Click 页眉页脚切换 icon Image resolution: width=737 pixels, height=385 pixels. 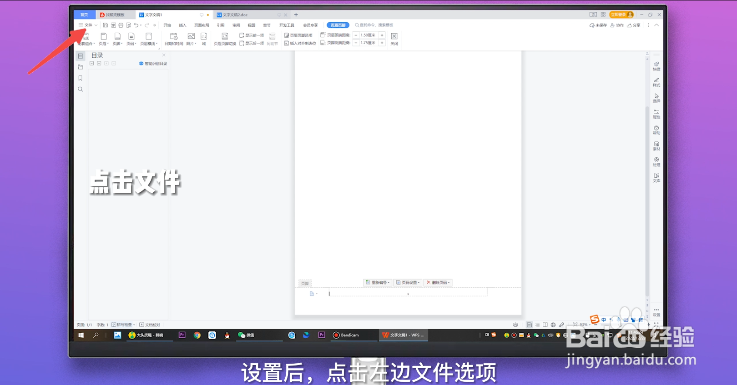pos(225,40)
